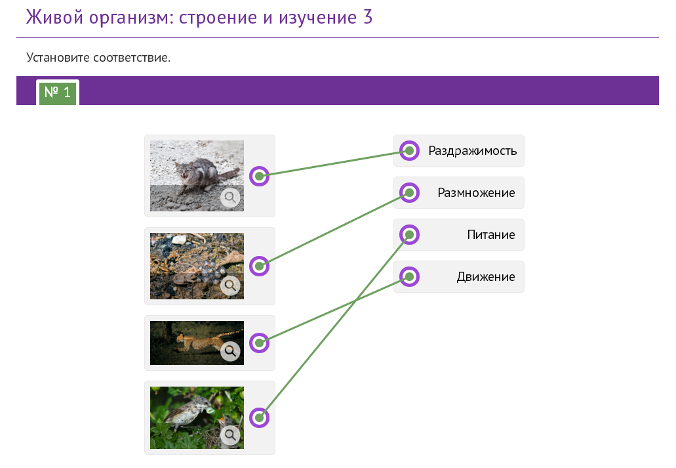Click the Размножение connector circle

(409, 192)
